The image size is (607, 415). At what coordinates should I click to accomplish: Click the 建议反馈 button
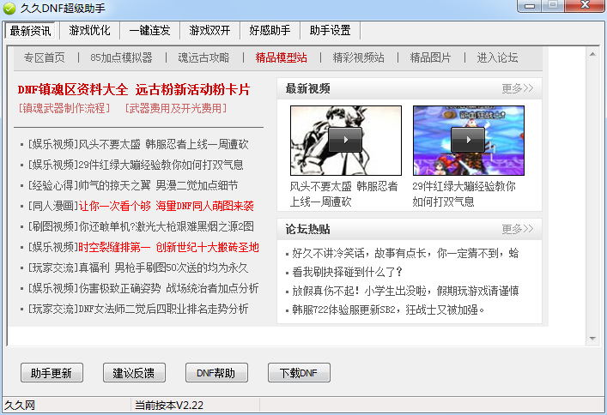click(134, 373)
